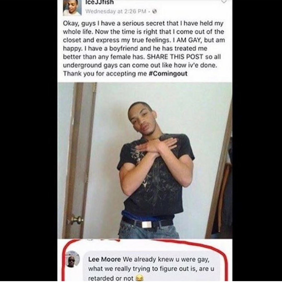Image resolution: width=282 pixels, height=283 pixels.
Task: Click the wooden door edge on the photo's left
Action: pyautogui.click(x=80, y=160)
